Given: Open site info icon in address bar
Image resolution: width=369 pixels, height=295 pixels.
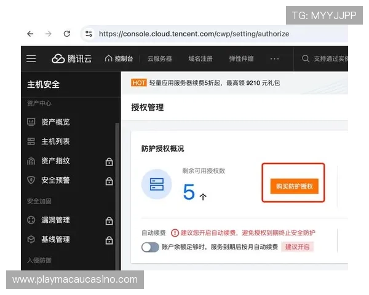Looking at the screenshot, I should [x=89, y=34].
